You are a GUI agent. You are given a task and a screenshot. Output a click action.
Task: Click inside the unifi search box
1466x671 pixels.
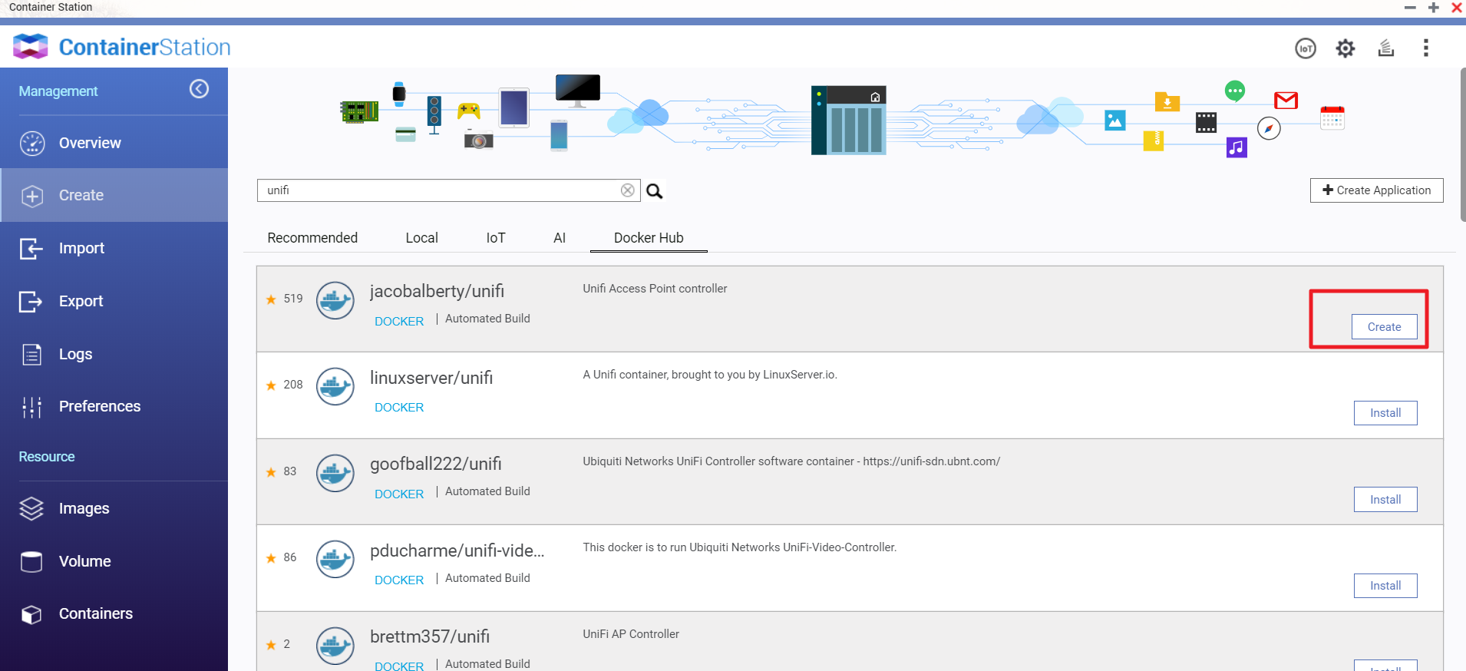tap(437, 190)
